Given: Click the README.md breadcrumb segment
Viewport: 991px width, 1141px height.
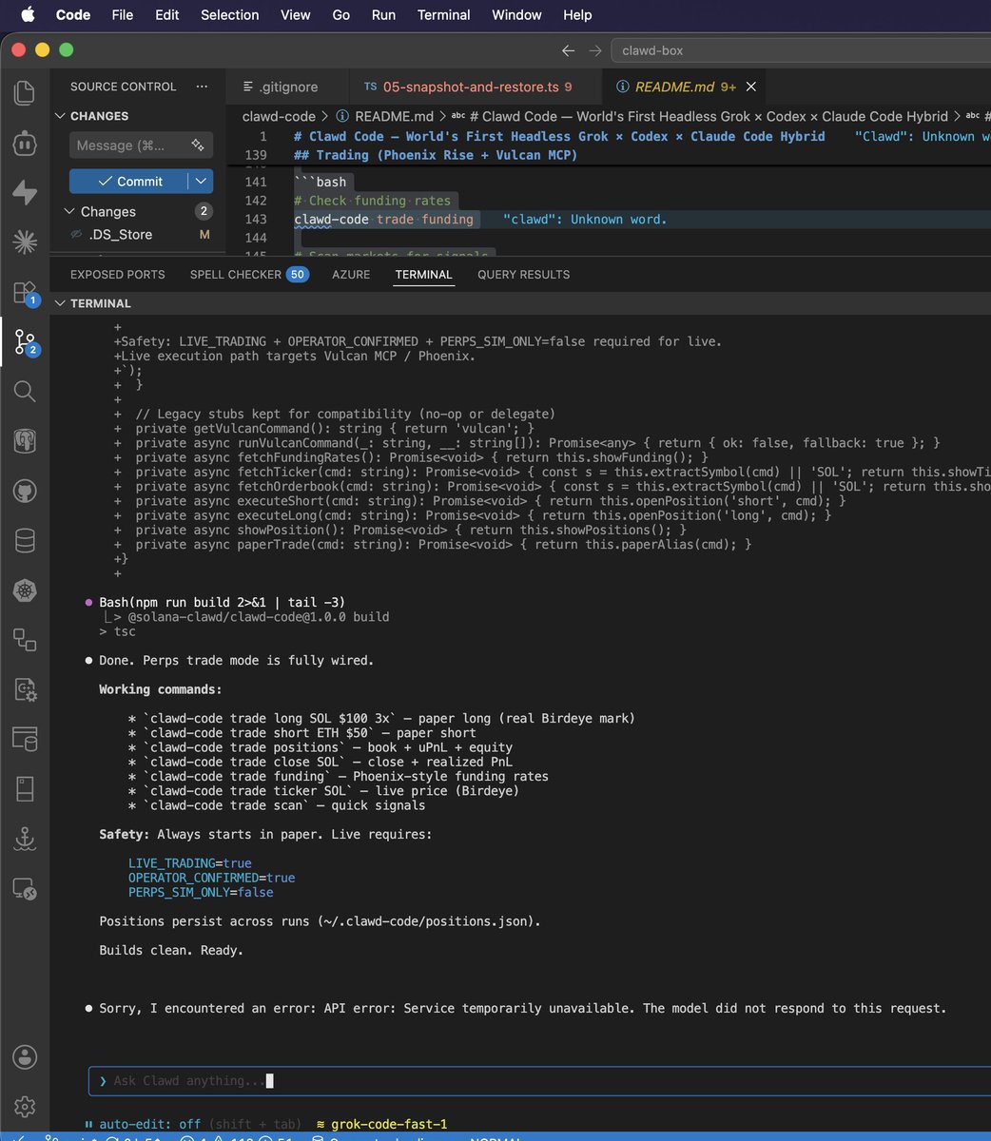Looking at the screenshot, I should click(384, 116).
